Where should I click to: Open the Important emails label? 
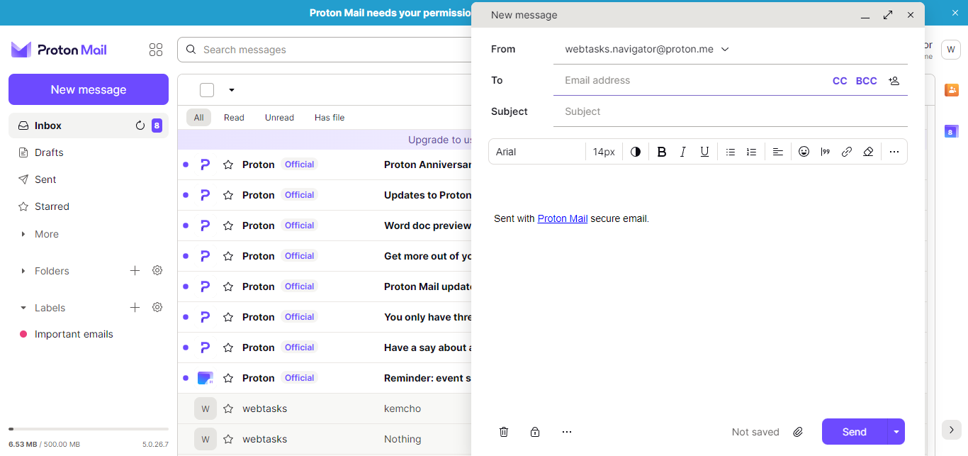pos(74,334)
